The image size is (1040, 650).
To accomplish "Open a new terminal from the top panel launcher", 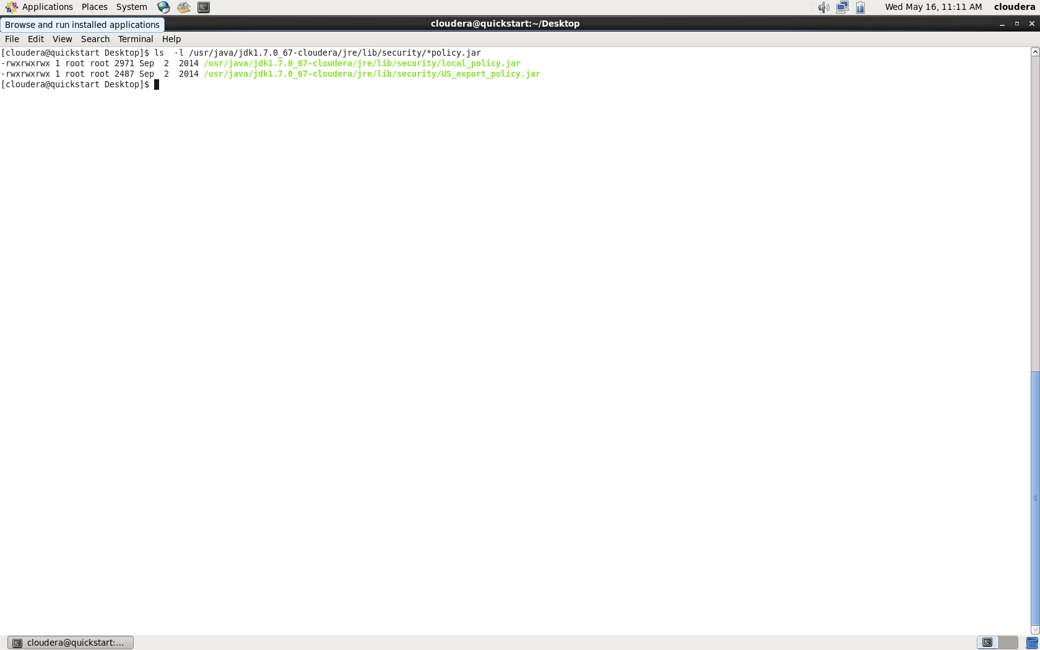I will coord(203,7).
